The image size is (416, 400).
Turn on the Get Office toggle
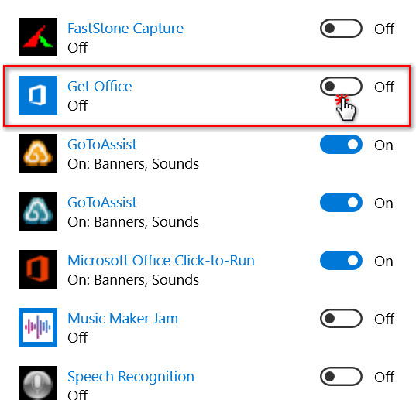coord(341,87)
